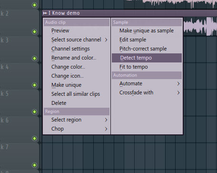Expand the Select source channel submenu
The image size is (217, 173).
106,40
